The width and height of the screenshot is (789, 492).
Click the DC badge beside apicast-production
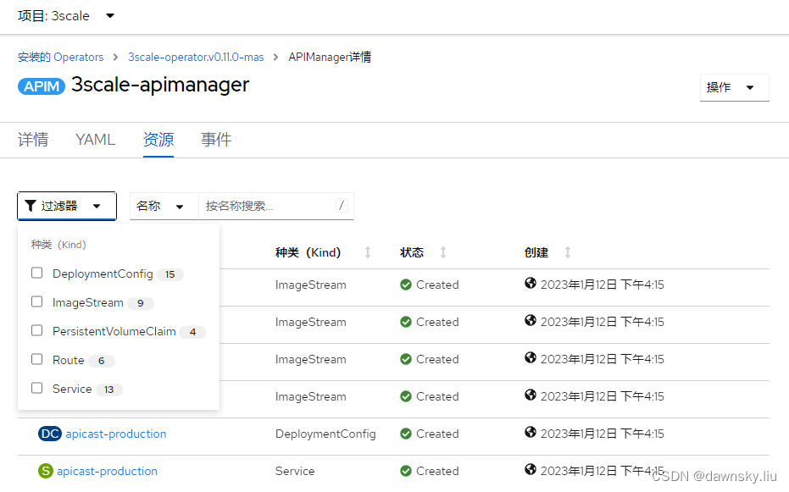pyautogui.click(x=50, y=434)
